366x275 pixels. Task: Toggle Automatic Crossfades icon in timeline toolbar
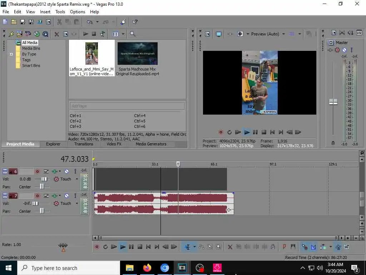click(x=313, y=247)
